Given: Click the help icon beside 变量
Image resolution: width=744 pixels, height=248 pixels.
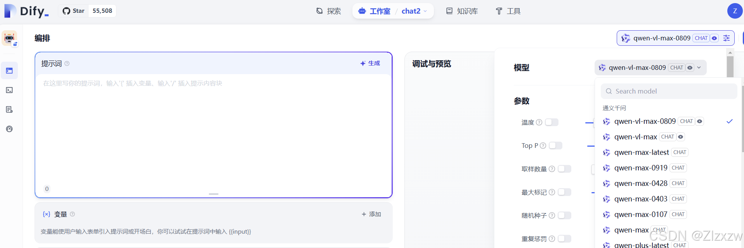Looking at the screenshot, I should (73, 214).
